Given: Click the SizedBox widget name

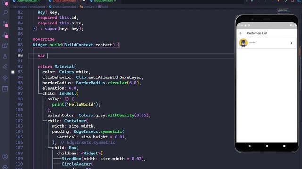Looking at the screenshot, I should 71,159.
